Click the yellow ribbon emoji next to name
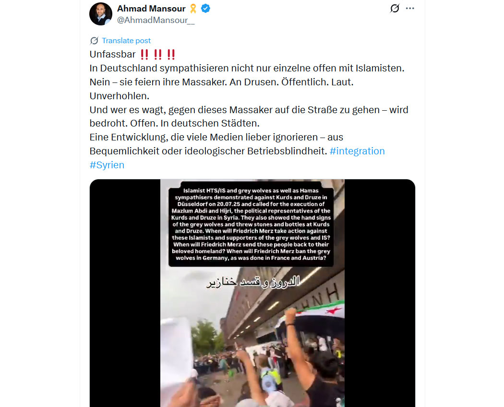The image size is (504, 407). pos(193,9)
